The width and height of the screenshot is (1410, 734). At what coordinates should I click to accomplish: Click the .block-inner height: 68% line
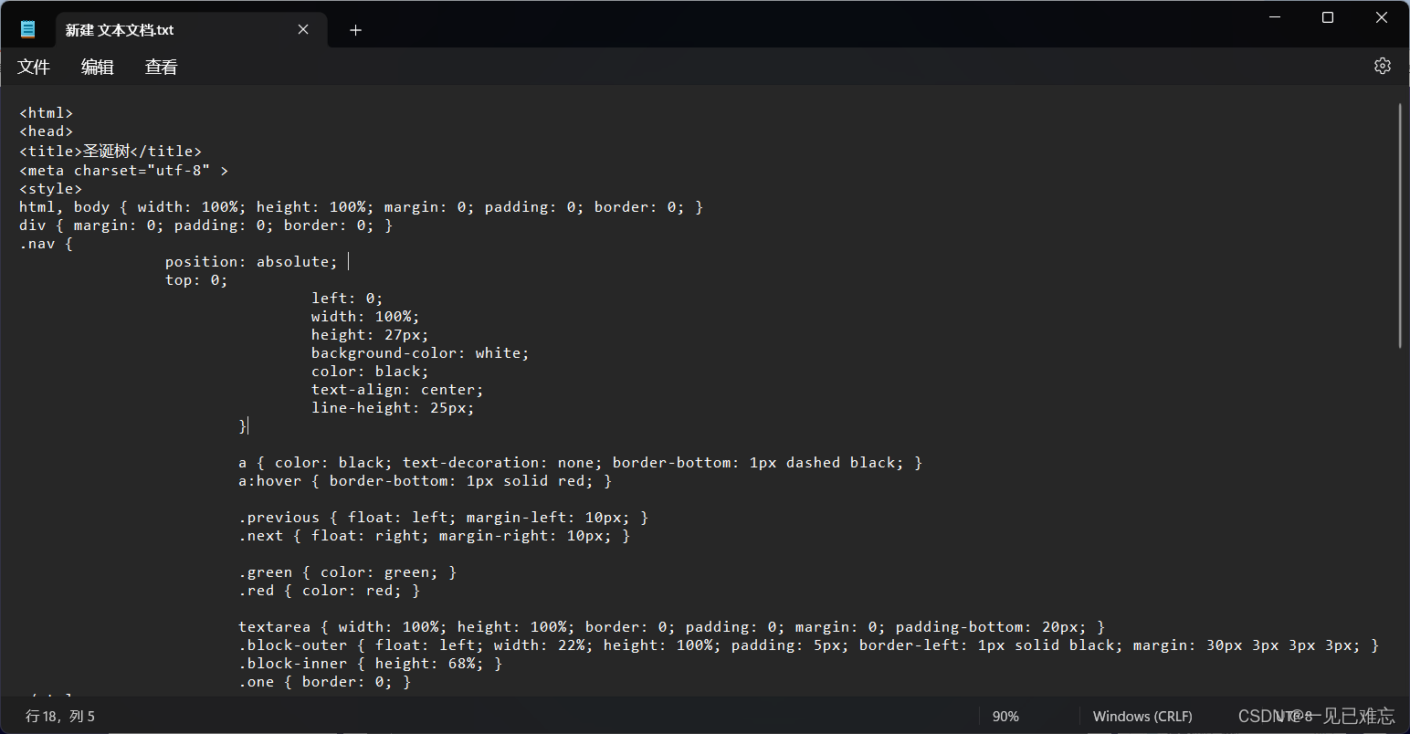click(x=370, y=664)
